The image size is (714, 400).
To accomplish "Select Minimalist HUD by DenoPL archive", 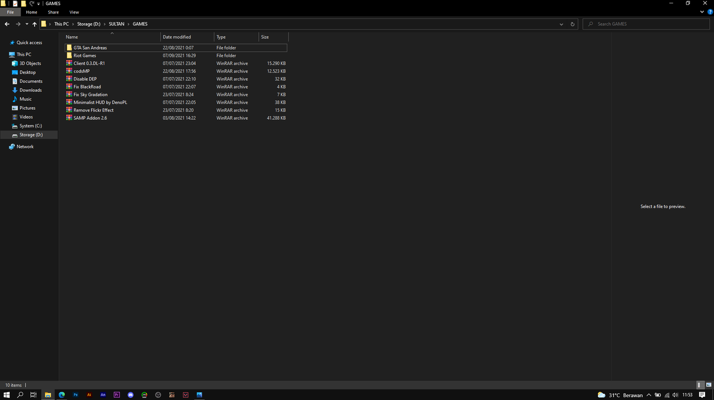I will coord(176,103).
